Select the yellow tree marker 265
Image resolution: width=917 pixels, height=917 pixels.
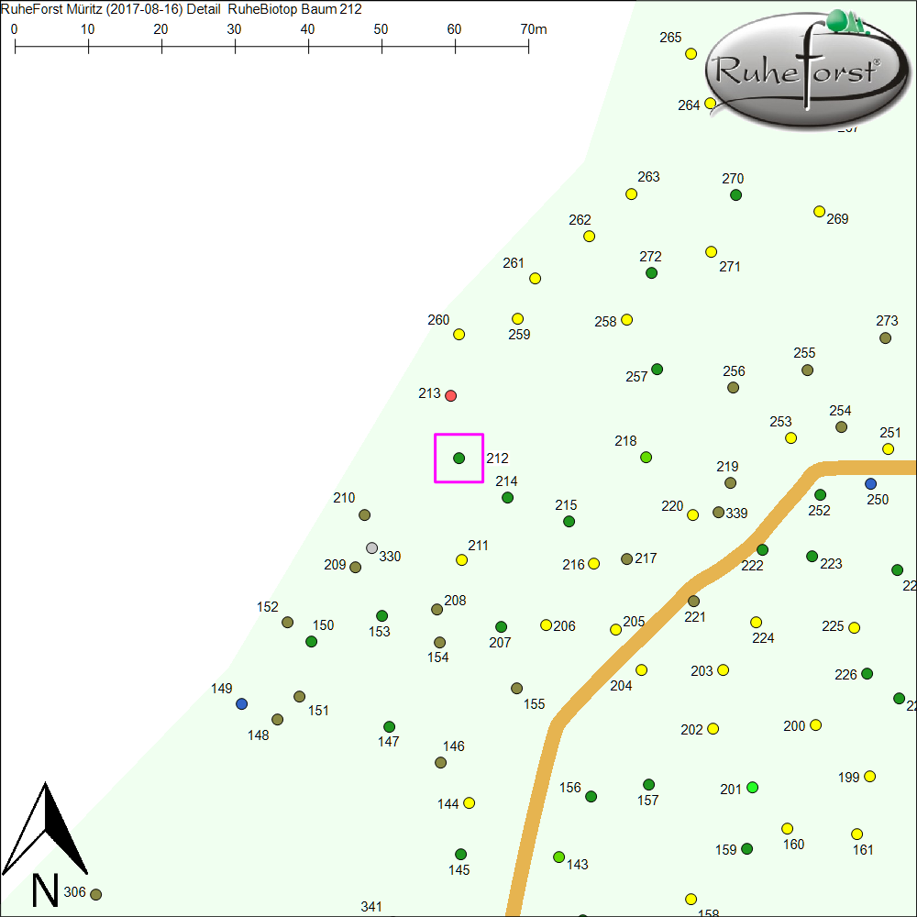[691, 53]
